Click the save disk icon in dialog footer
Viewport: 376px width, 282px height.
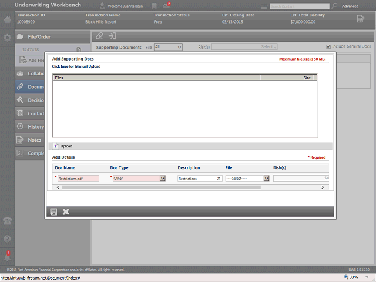[x=53, y=211]
